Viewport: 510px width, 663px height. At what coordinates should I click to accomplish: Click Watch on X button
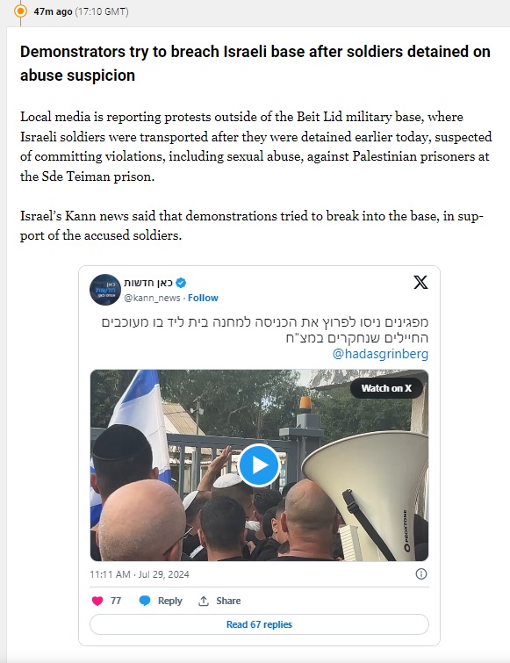click(x=386, y=388)
